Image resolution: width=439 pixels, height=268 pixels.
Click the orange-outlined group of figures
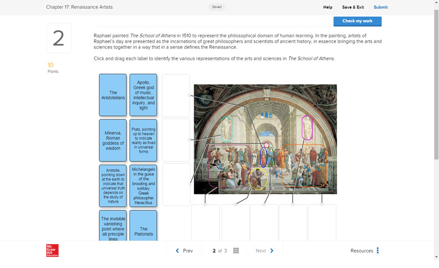[304, 166]
